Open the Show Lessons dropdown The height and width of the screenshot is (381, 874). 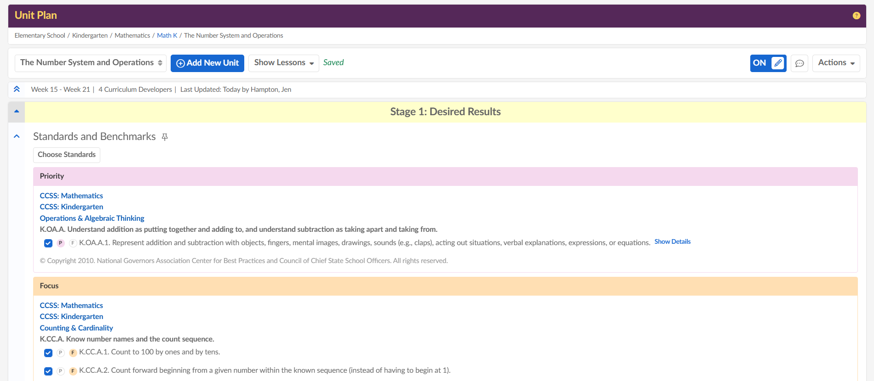tap(283, 63)
